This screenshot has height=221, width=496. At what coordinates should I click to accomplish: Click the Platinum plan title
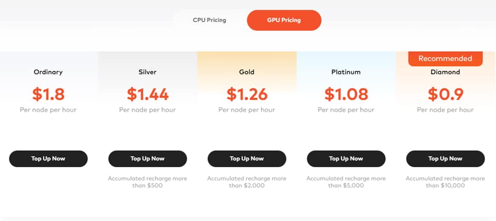[346, 72]
